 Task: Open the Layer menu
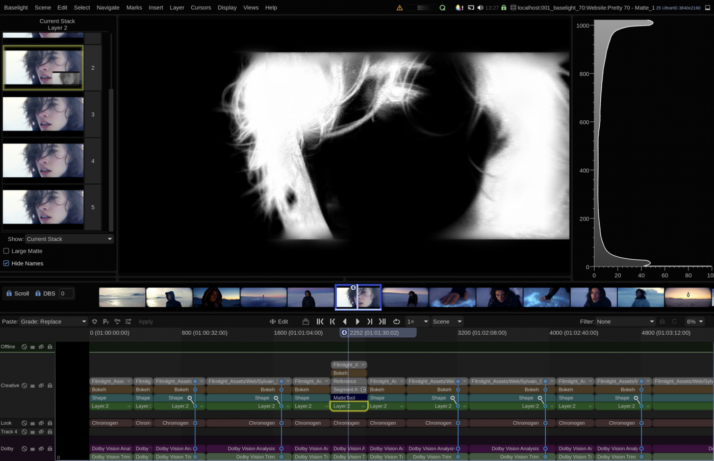176,8
